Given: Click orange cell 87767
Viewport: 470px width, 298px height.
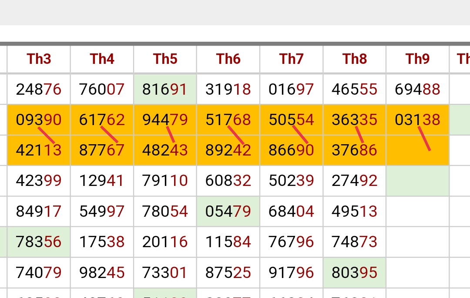Looking at the screenshot, I should (x=102, y=150).
